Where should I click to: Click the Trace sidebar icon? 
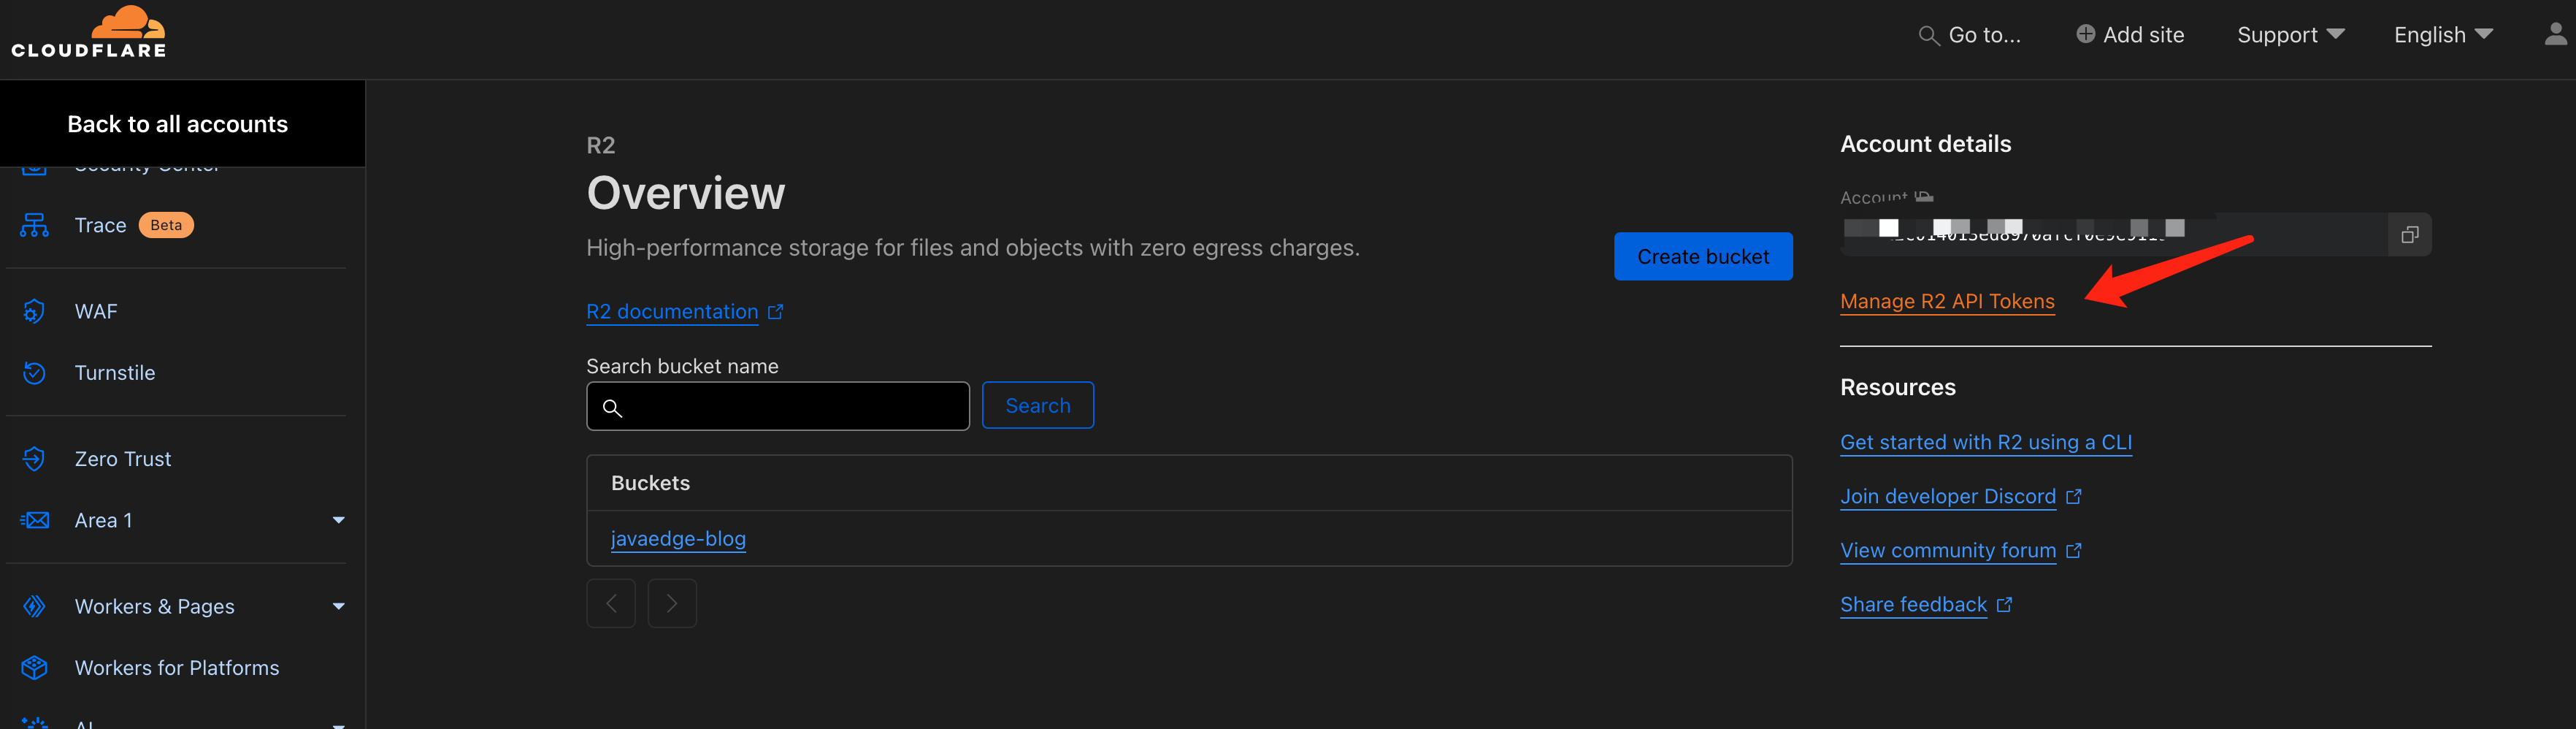(x=34, y=225)
